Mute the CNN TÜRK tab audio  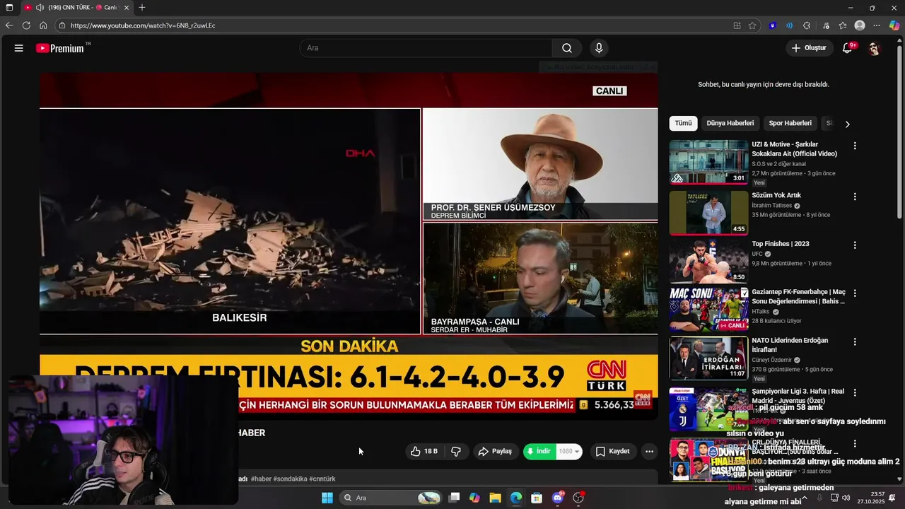click(40, 7)
